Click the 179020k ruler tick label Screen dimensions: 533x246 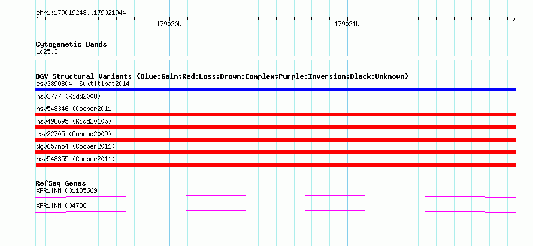pyautogui.click(x=169, y=24)
